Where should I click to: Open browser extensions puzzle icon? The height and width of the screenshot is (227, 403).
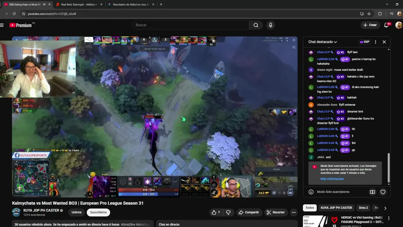(x=380, y=14)
